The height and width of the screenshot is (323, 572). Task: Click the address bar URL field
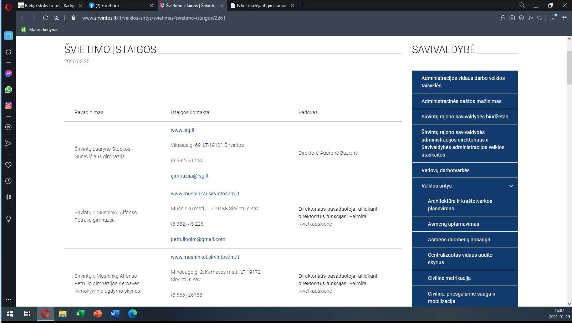click(x=154, y=18)
